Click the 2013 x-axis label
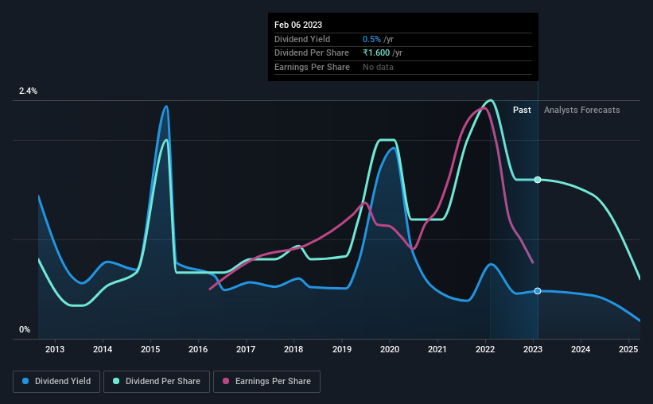The height and width of the screenshot is (404, 653). click(x=55, y=349)
